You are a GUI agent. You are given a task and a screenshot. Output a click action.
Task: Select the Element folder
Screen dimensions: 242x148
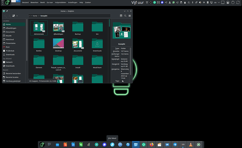[39, 61]
